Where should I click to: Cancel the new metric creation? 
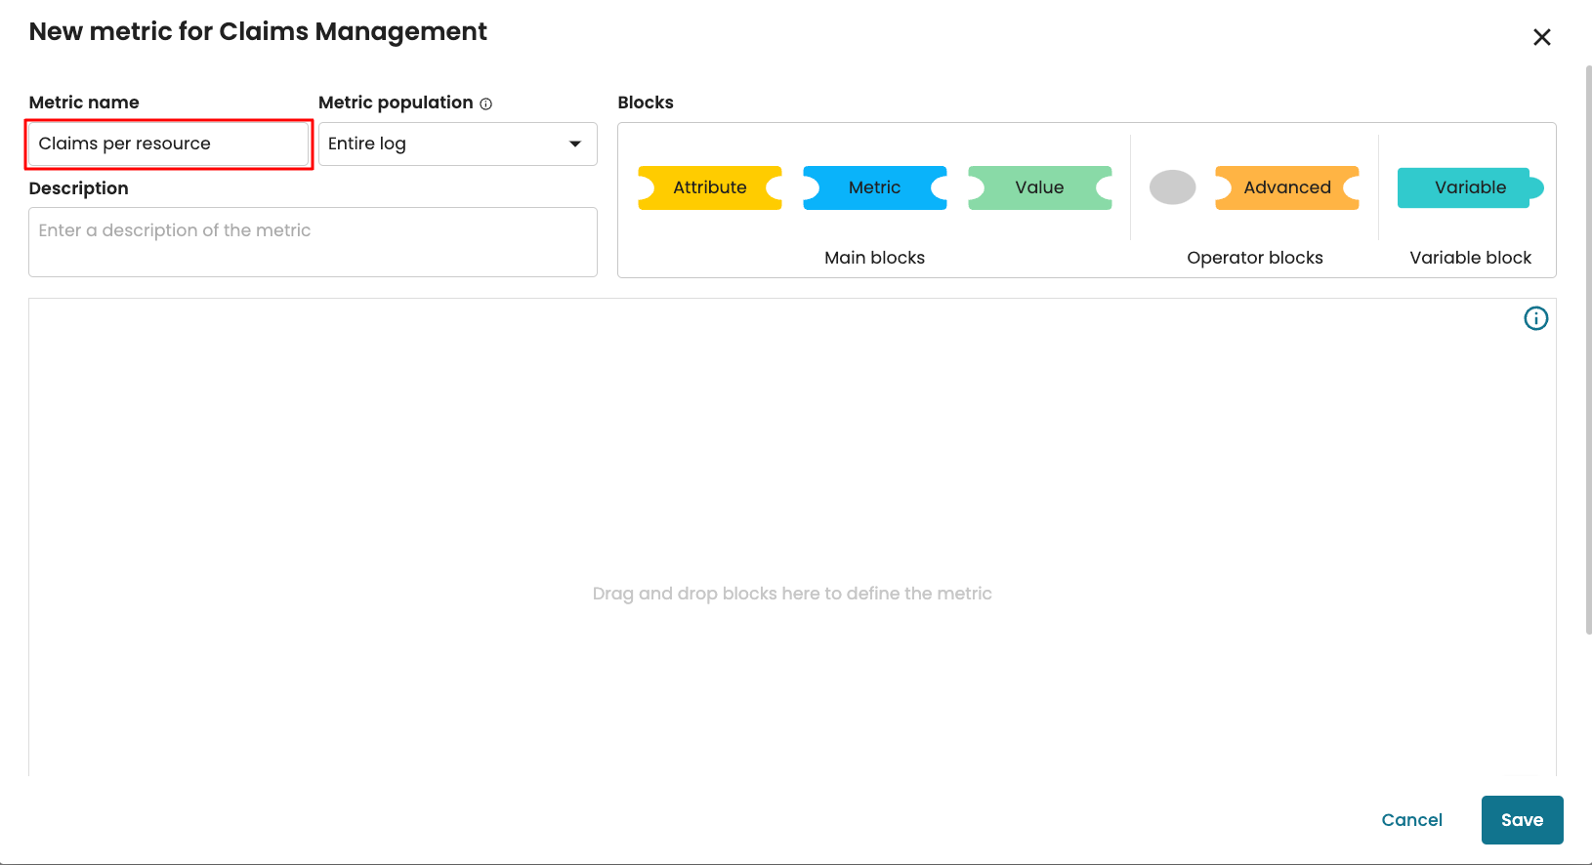[x=1411, y=820]
